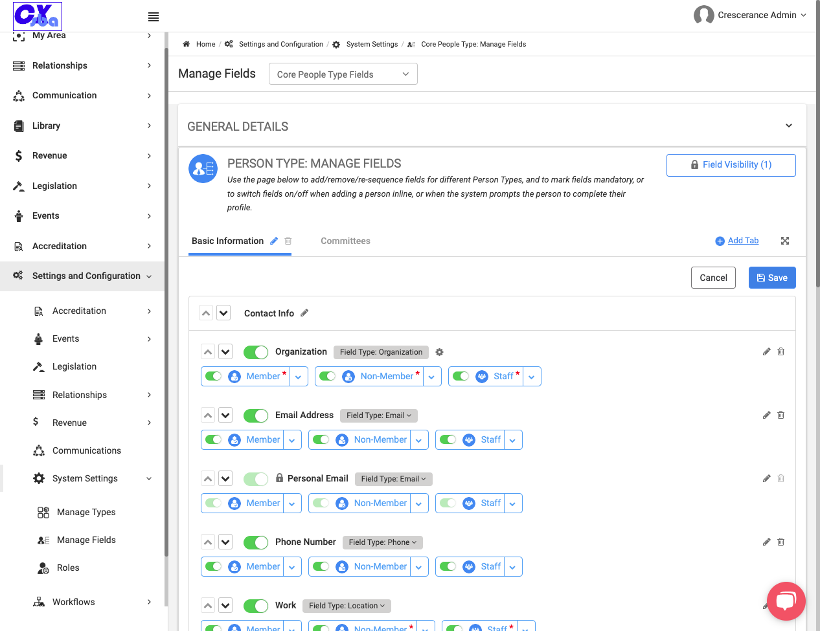Move Organization field up

coord(208,352)
